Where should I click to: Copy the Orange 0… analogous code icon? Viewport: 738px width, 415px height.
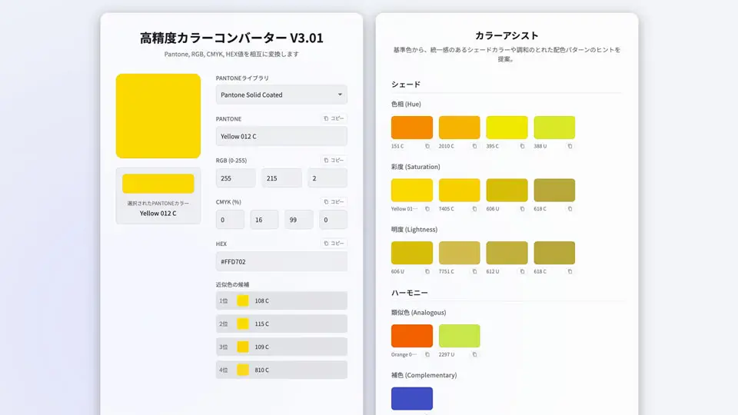click(x=427, y=355)
